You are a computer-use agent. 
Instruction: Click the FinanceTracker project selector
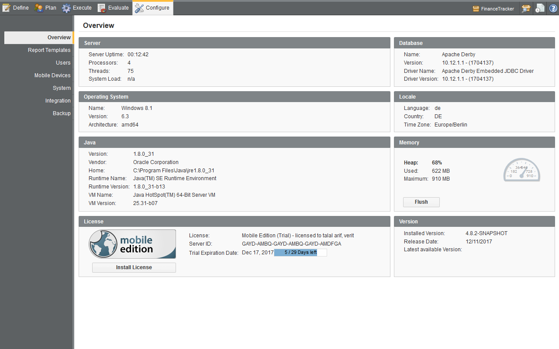[493, 9]
